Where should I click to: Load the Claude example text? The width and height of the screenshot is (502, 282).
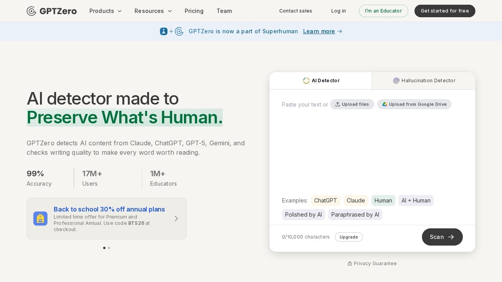point(356,201)
